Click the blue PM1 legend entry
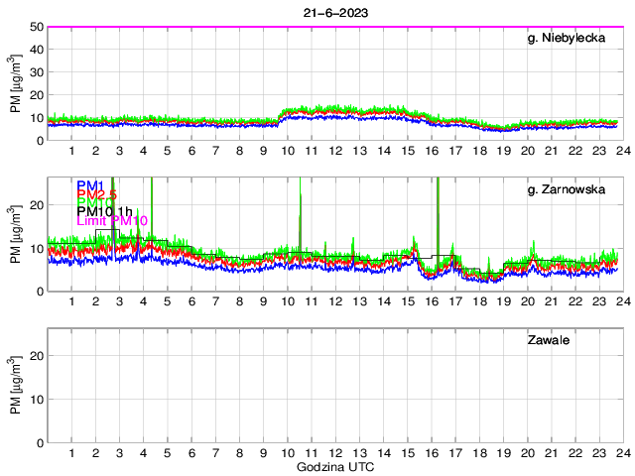This screenshot has height=476, width=635. coord(90,184)
